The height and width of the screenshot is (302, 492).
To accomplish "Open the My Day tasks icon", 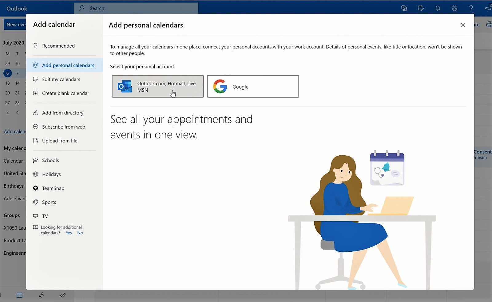I will pyautogui.click(x=421, y=8).
